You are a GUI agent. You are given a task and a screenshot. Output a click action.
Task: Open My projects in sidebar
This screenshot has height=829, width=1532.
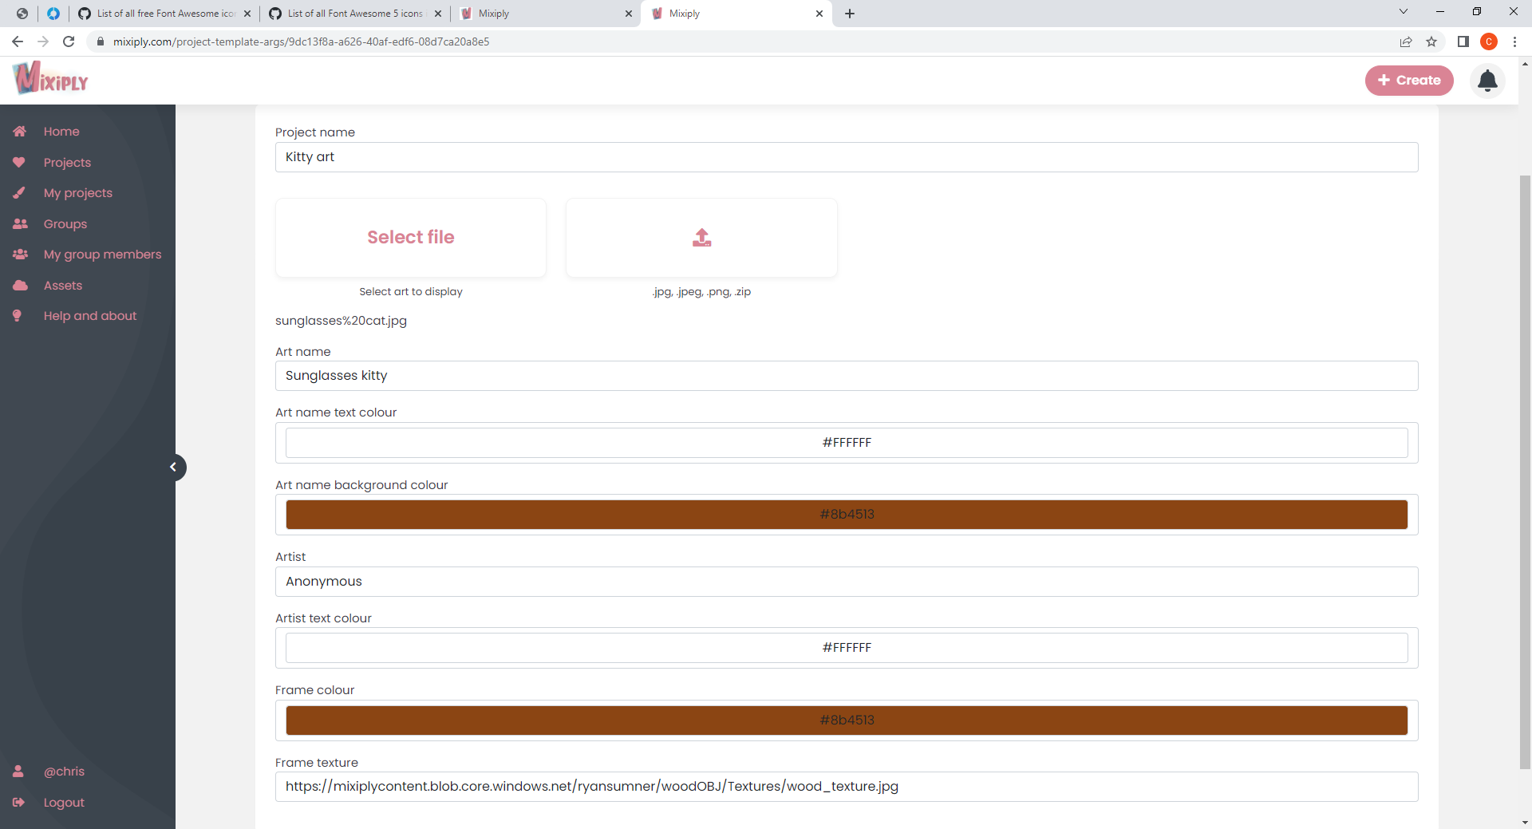click(78, 193)
